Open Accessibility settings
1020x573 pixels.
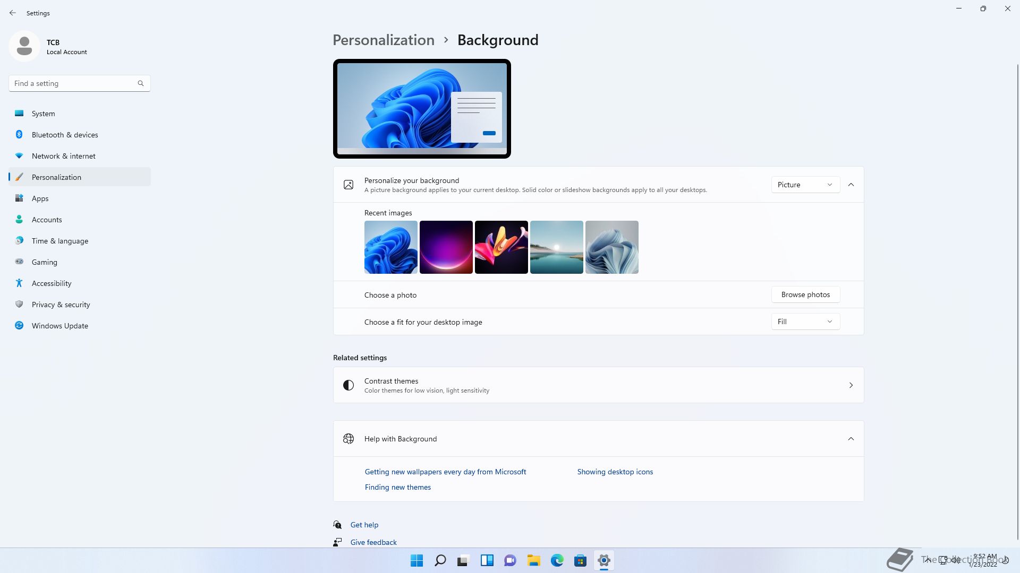point(80,283)
